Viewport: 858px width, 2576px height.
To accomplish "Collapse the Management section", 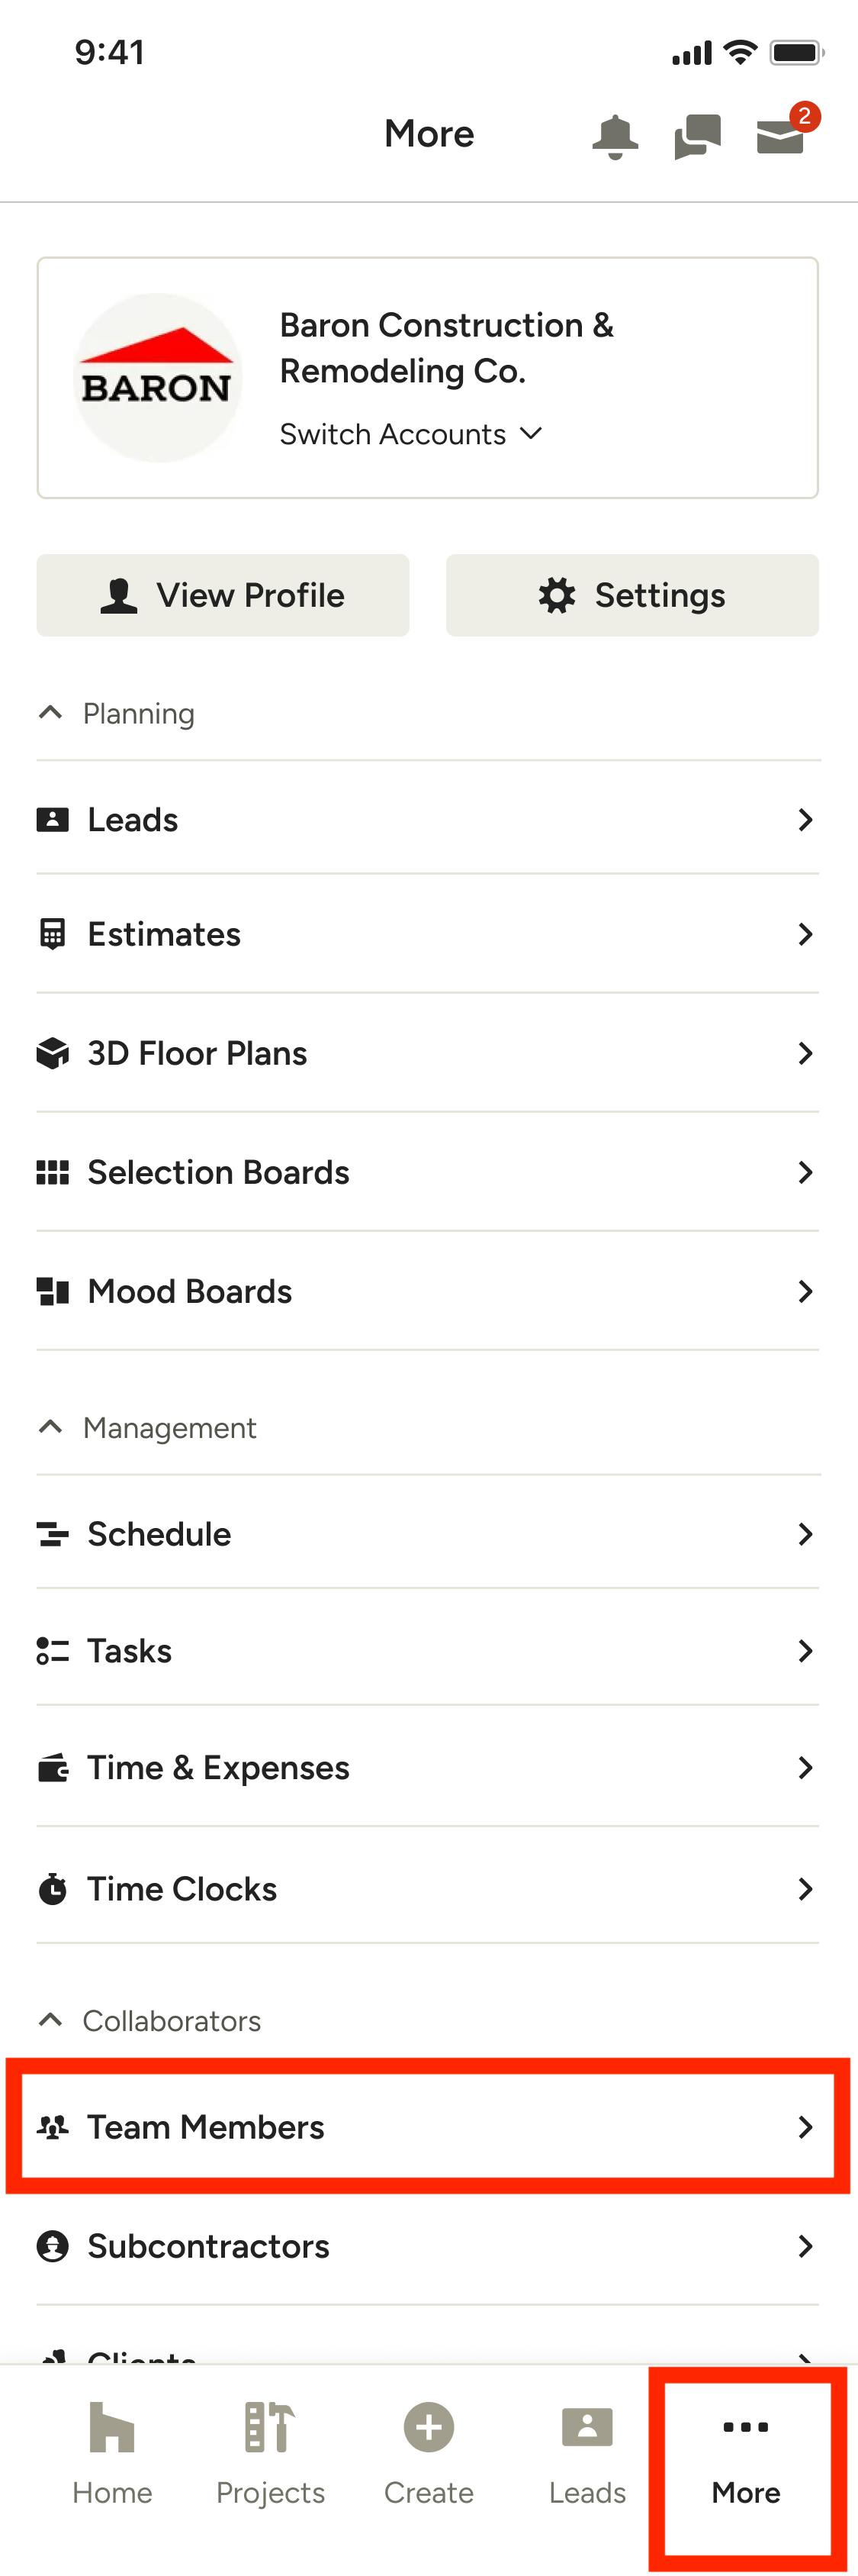I will pos(51,1427).
